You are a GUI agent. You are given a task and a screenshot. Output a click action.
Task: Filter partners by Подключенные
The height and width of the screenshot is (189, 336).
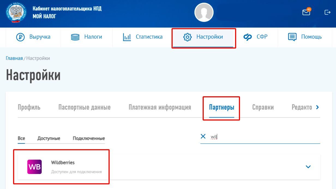[89, 138]
